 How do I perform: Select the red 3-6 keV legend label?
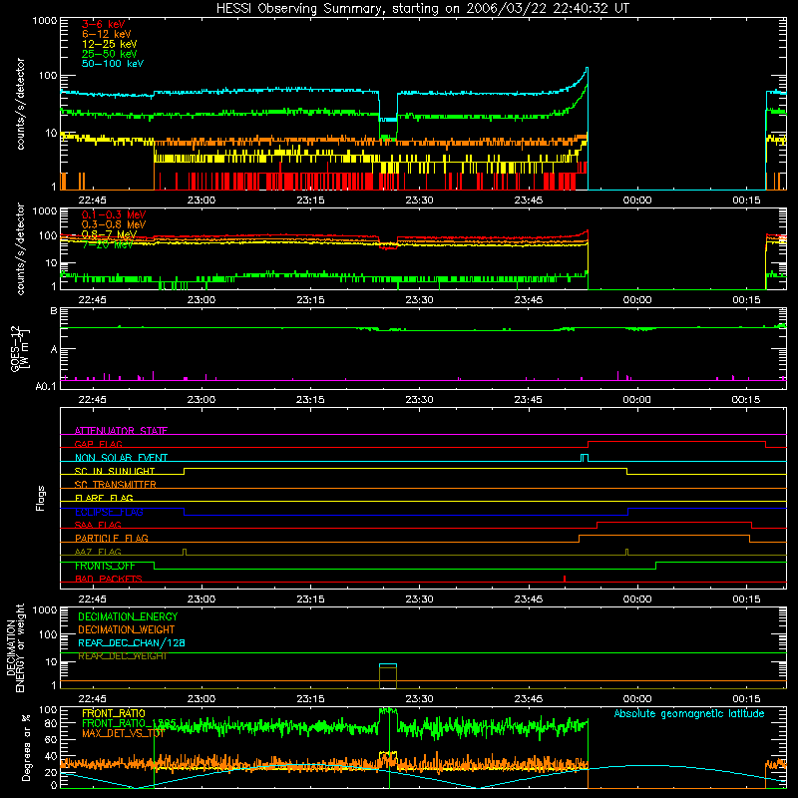(104, 24)
